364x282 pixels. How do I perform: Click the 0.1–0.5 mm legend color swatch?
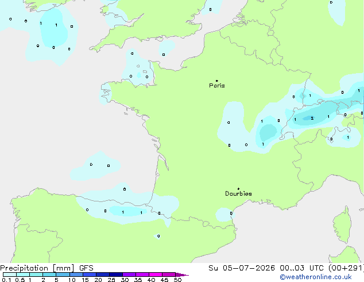point(10,275)
